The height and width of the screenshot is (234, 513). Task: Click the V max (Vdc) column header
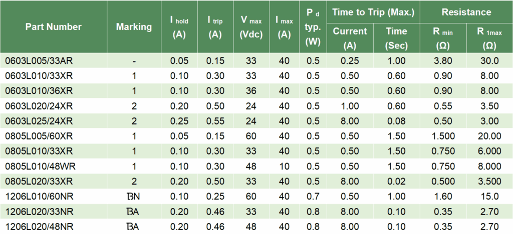point(251,27)
